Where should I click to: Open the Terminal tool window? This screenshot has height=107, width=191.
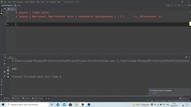click(x=26, y=98)
